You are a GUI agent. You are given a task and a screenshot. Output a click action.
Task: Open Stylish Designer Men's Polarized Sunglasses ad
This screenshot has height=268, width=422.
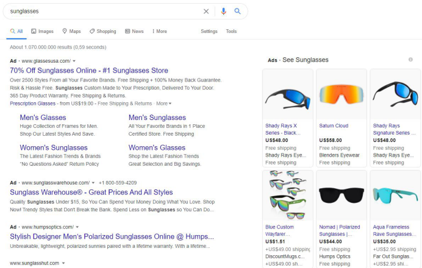coord(112,236)
